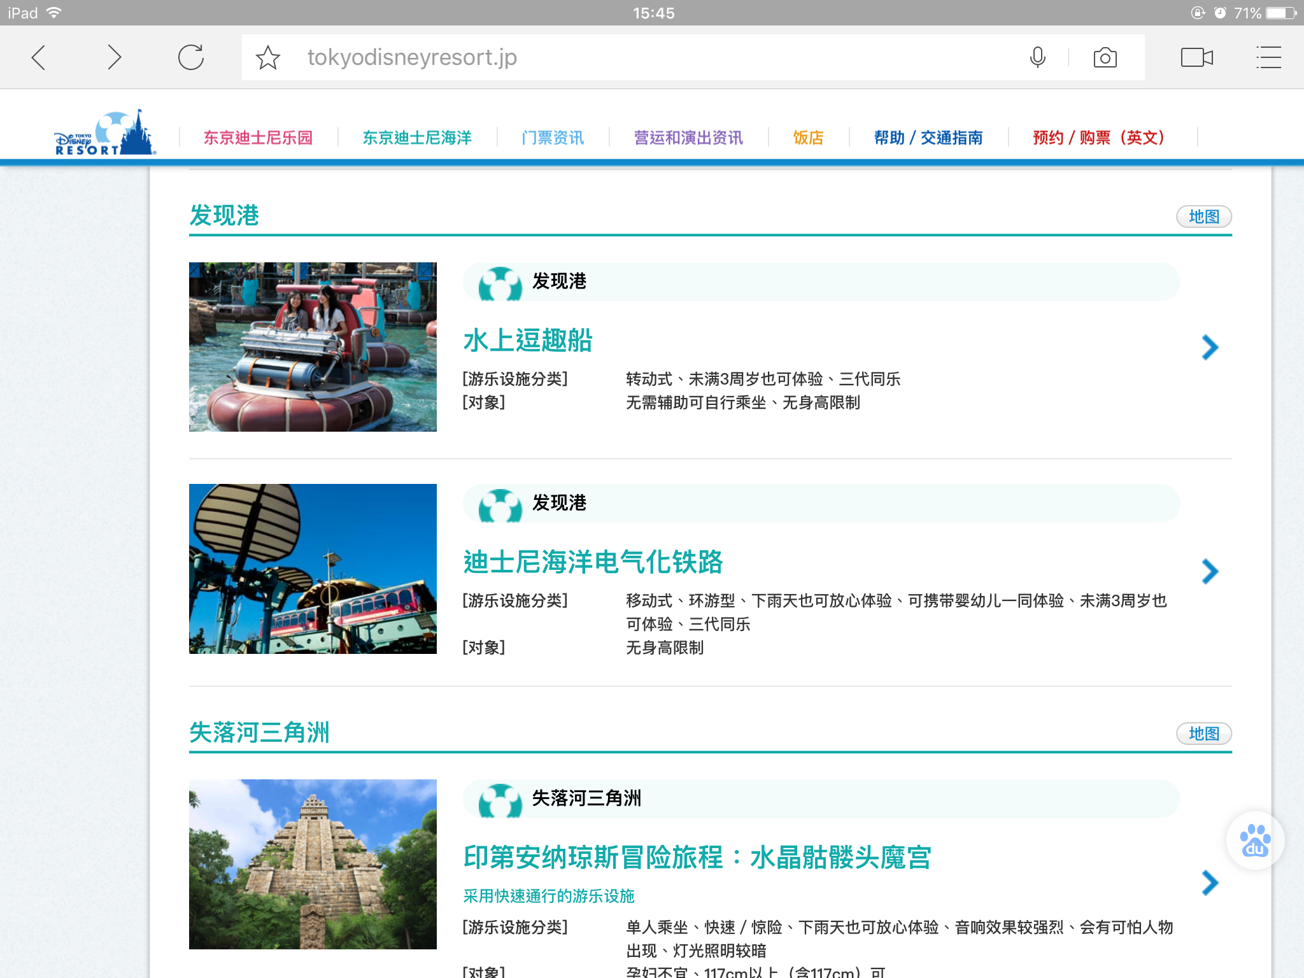Image resolution: width=1304 pixels, height=978 pixels.
Task: Open camera search icon in address bar
Action: [1105, 58]
